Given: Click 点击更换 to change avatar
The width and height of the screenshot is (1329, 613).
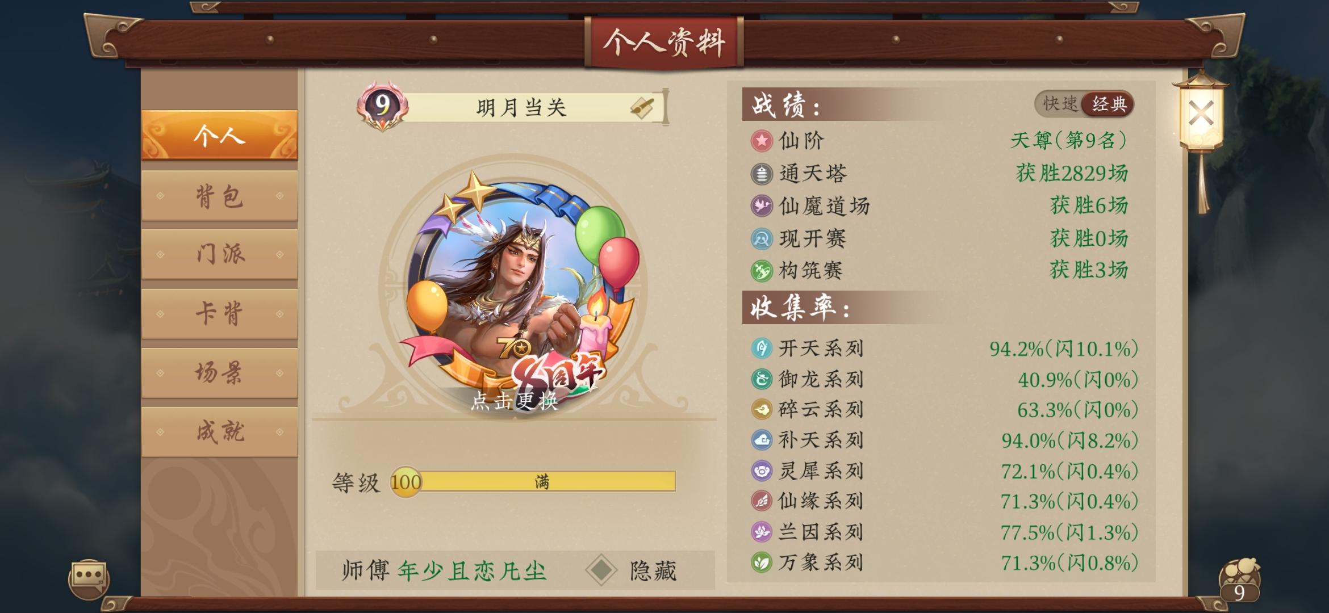Looking at the screenshot, I should (515, 401).
